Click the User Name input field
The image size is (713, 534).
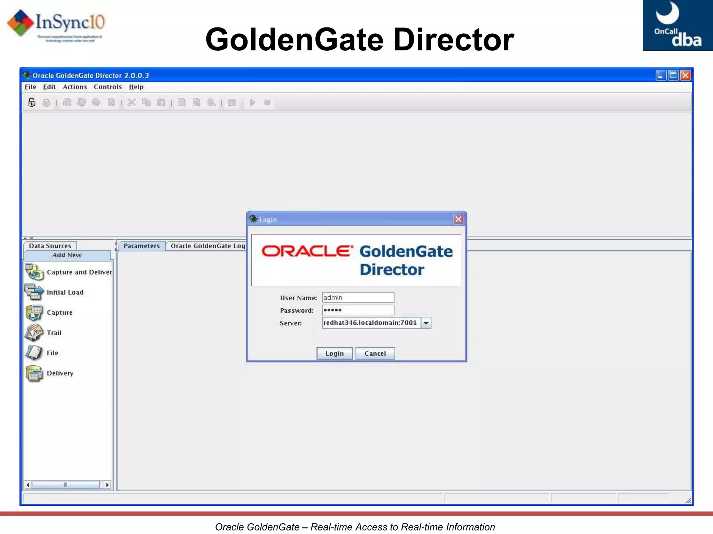coord(358,298)
